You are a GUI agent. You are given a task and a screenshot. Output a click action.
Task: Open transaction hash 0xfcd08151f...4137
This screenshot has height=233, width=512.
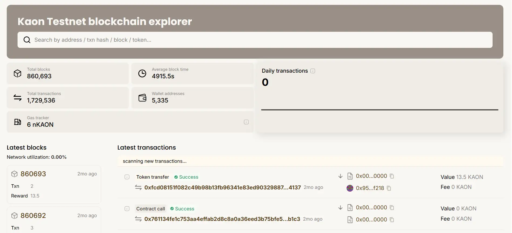pyautogui.click(x=222, y=188)
